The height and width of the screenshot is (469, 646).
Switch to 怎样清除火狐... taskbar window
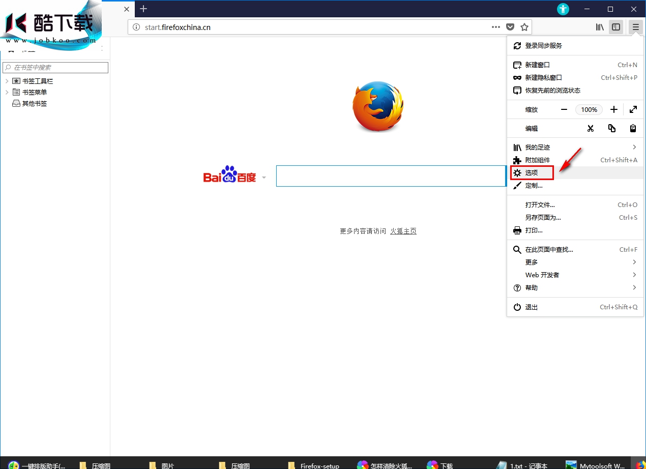pyautogui.click(x=385, y=465)
